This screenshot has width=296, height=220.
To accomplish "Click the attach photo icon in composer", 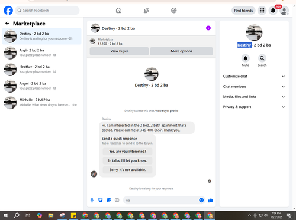I will (101, 200).
